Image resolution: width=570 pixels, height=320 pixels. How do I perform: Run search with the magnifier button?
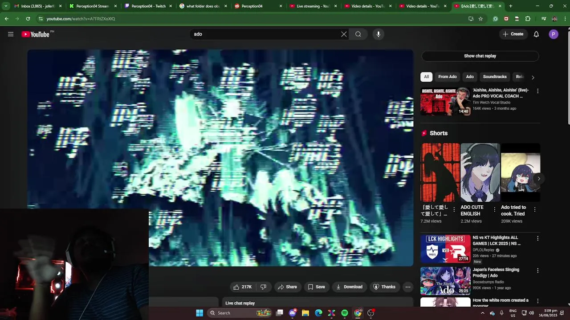pos(358,34)
